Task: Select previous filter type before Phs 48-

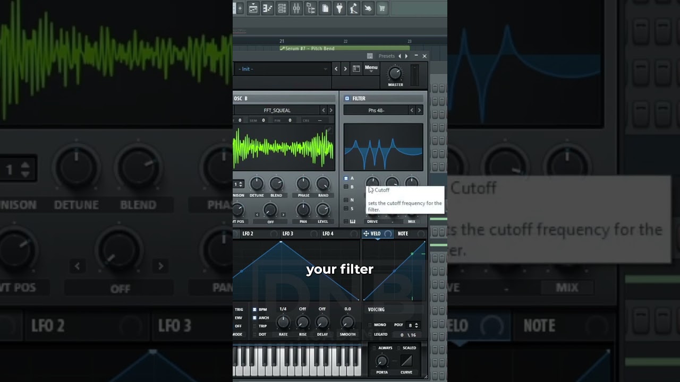Action: [411, 110]
